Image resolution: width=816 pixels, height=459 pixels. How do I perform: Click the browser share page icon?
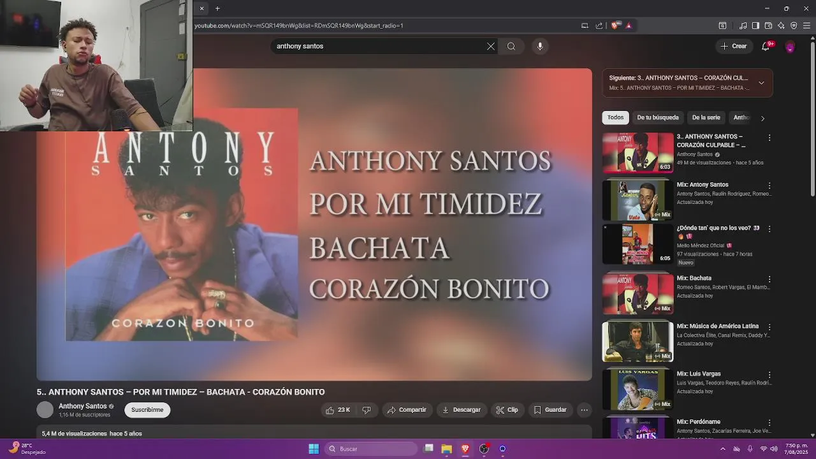click(x=599, y=25)
